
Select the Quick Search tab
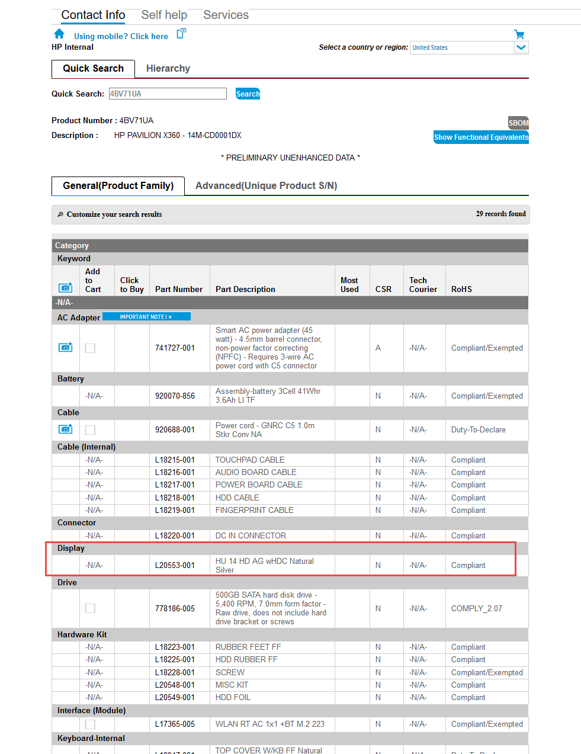click(x=93, y=69)
